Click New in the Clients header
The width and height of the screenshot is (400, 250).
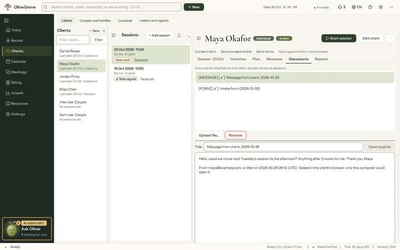point(94,30)
